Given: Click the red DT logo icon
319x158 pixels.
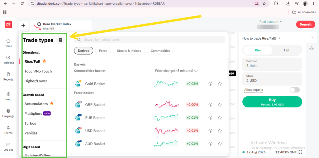Looking at the screenshot, I should 8,24.
